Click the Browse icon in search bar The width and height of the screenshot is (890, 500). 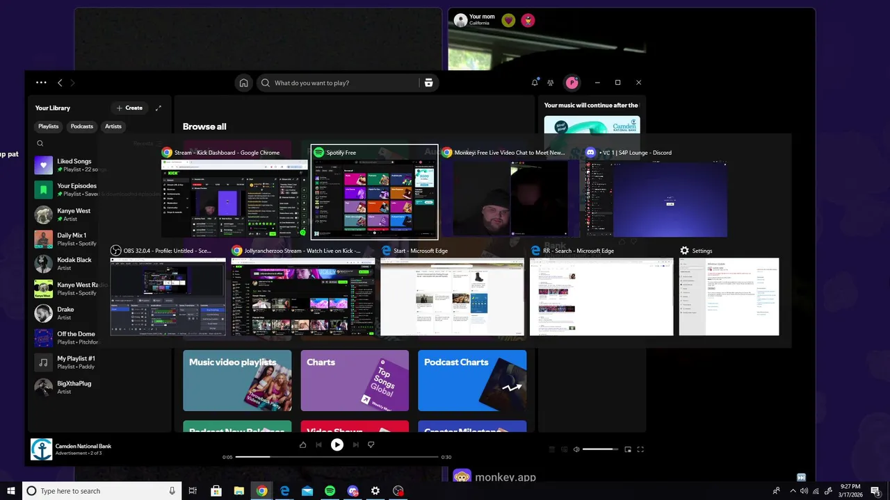click(428, 83)
